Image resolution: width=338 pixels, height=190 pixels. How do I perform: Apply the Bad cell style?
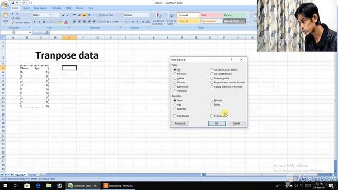211,15
